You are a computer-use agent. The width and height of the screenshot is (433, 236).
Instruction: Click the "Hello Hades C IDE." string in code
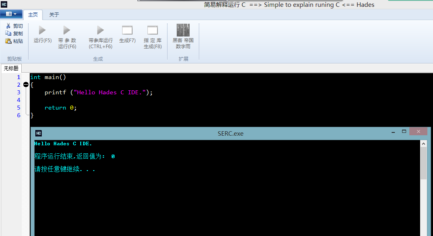point(110,92)
